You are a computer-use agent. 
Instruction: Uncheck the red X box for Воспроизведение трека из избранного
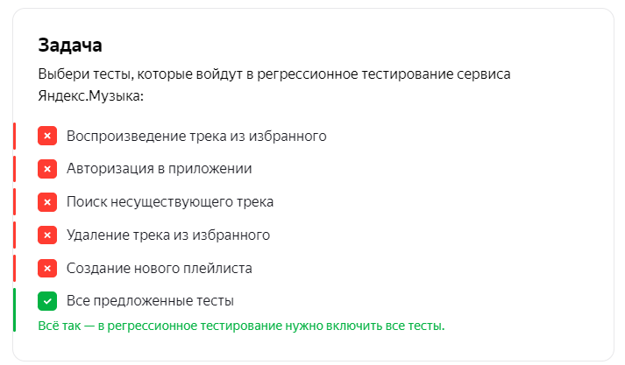point(47,137)
